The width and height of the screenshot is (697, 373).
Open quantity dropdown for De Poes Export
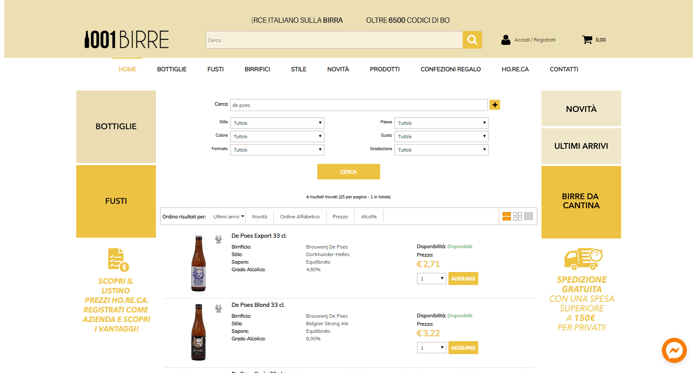tap(431, 279)
